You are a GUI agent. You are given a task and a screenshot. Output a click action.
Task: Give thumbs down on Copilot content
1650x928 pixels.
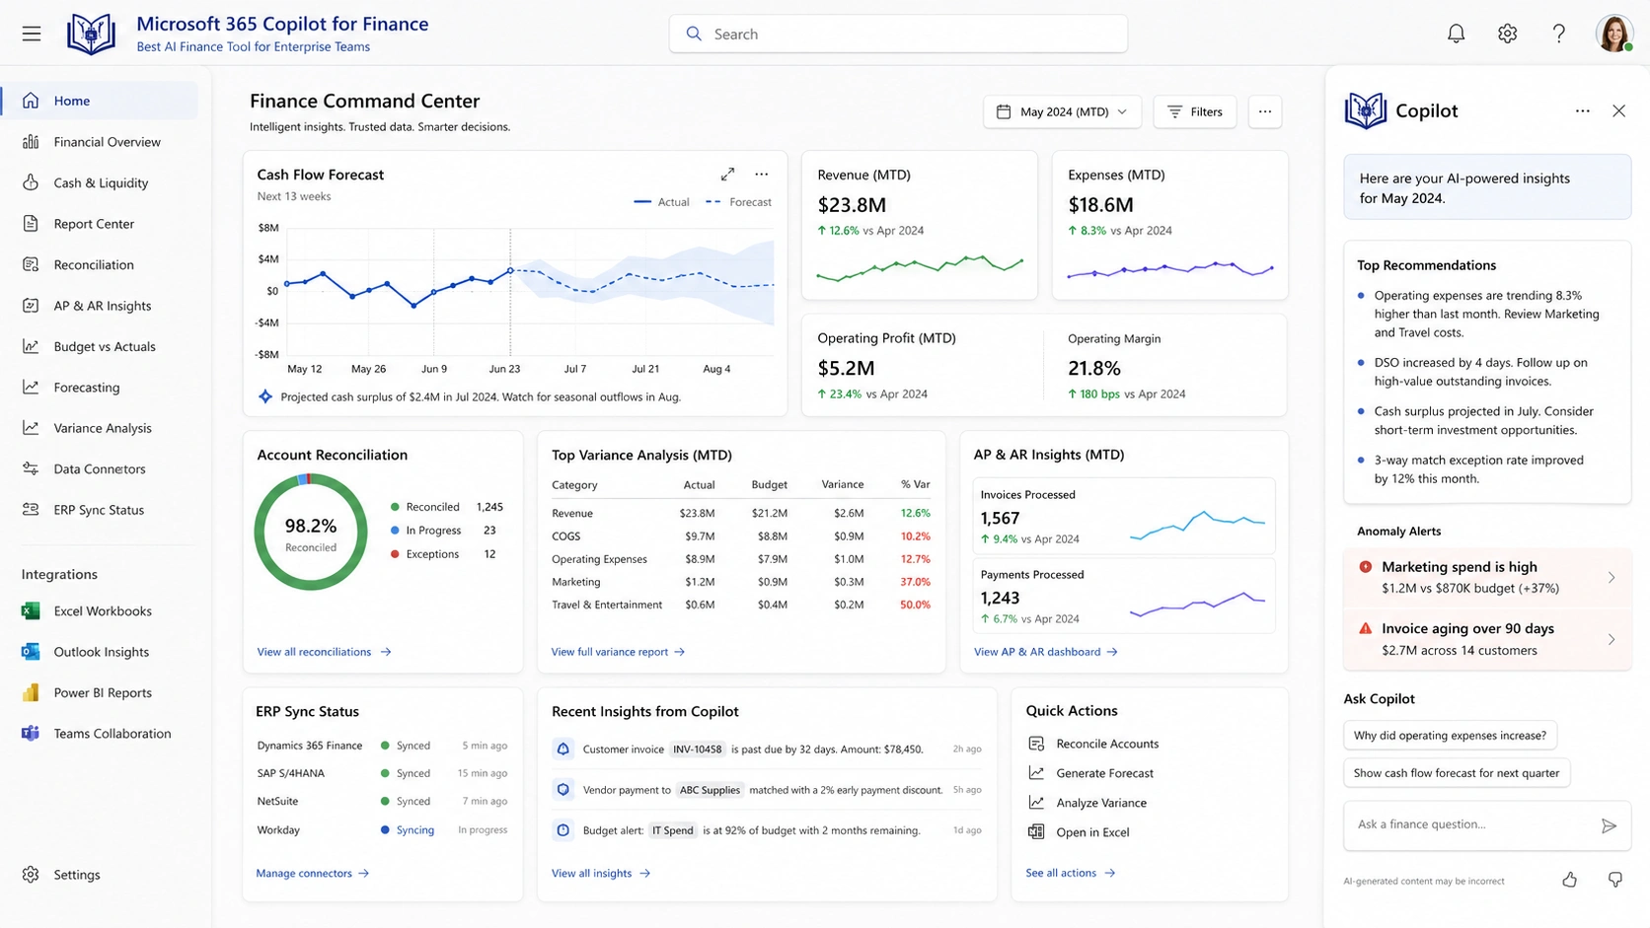pos(1614,880)
